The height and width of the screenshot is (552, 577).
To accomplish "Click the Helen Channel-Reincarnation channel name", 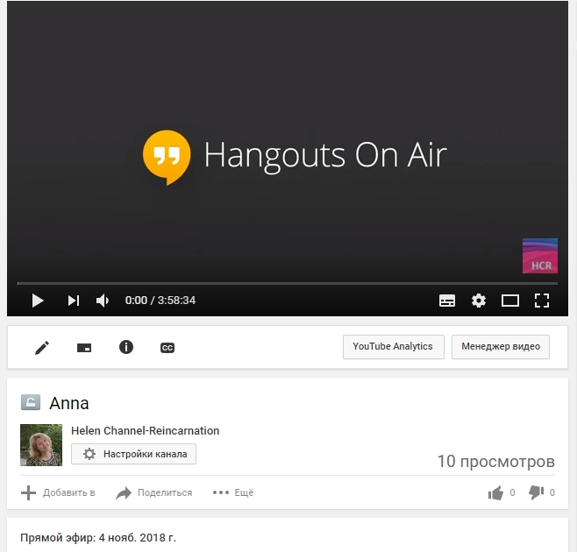I will click(x=145, y=431).
